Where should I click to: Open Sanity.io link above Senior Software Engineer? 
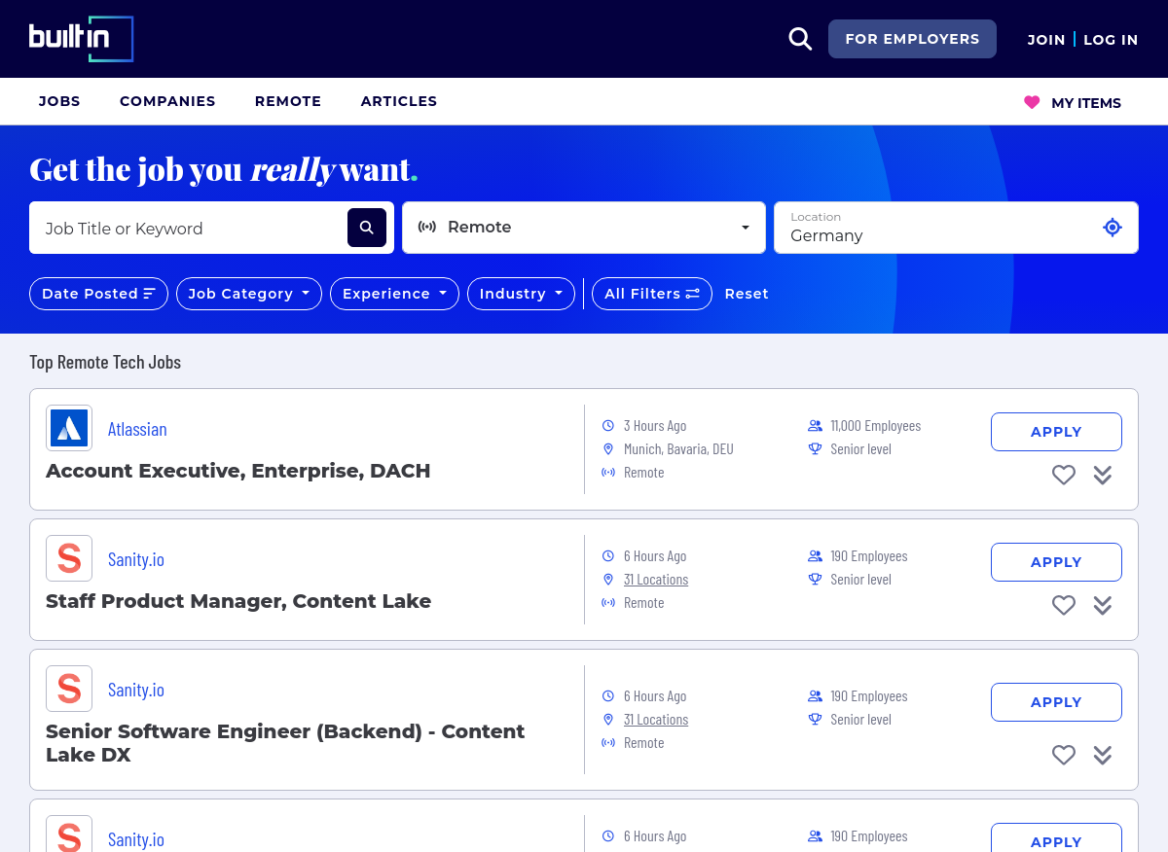(136, 690)
